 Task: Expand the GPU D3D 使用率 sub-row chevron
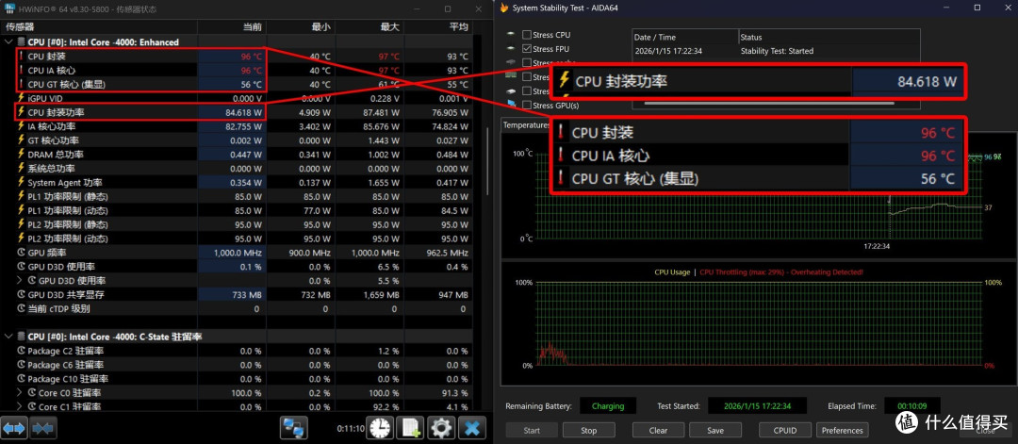click(x=20, y=281)
